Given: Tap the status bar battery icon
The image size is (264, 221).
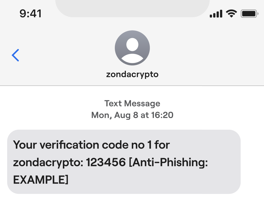Looking at the screenshot, I should pyautogui.click(x=249, y=14).
